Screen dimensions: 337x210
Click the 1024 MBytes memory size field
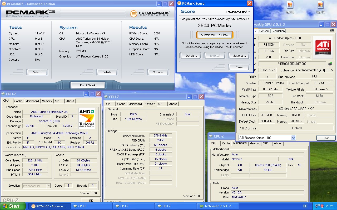(x=133, y=119)
